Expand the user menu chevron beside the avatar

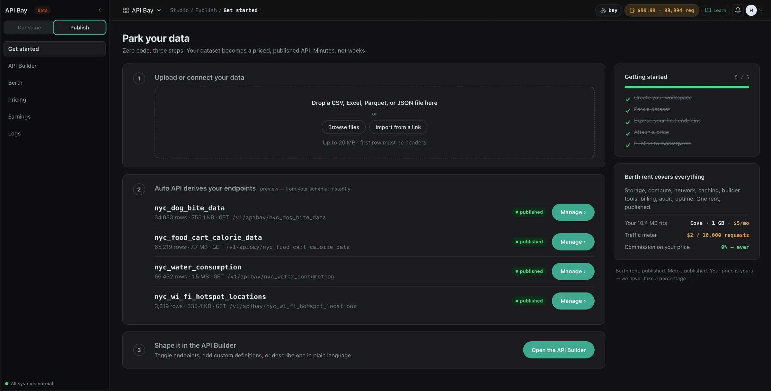point(761,10)
